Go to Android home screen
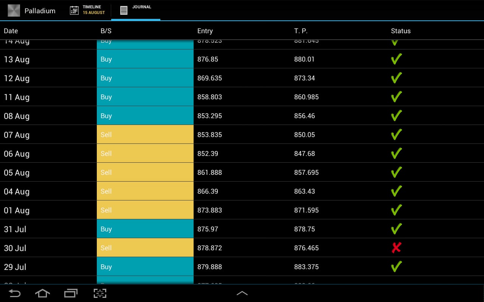484x302 pixels. (x=42, y=293)
